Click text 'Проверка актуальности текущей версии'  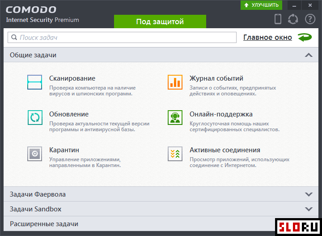click(99, 127)
